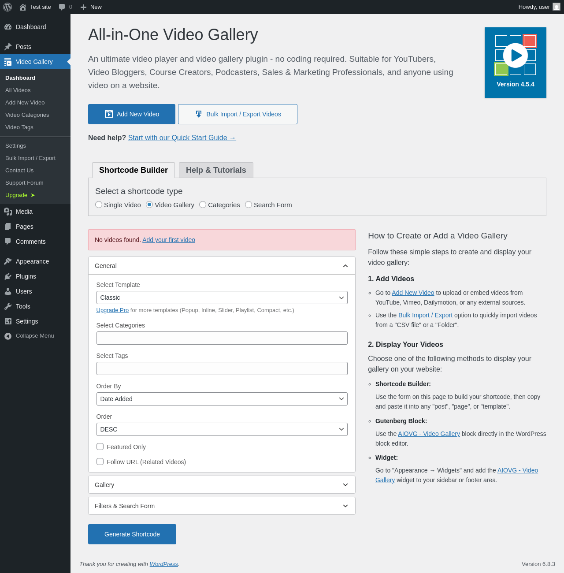564x573 pixels.
Task: Click the film icon on Add New Video
Action: click(x=109, y=114)
